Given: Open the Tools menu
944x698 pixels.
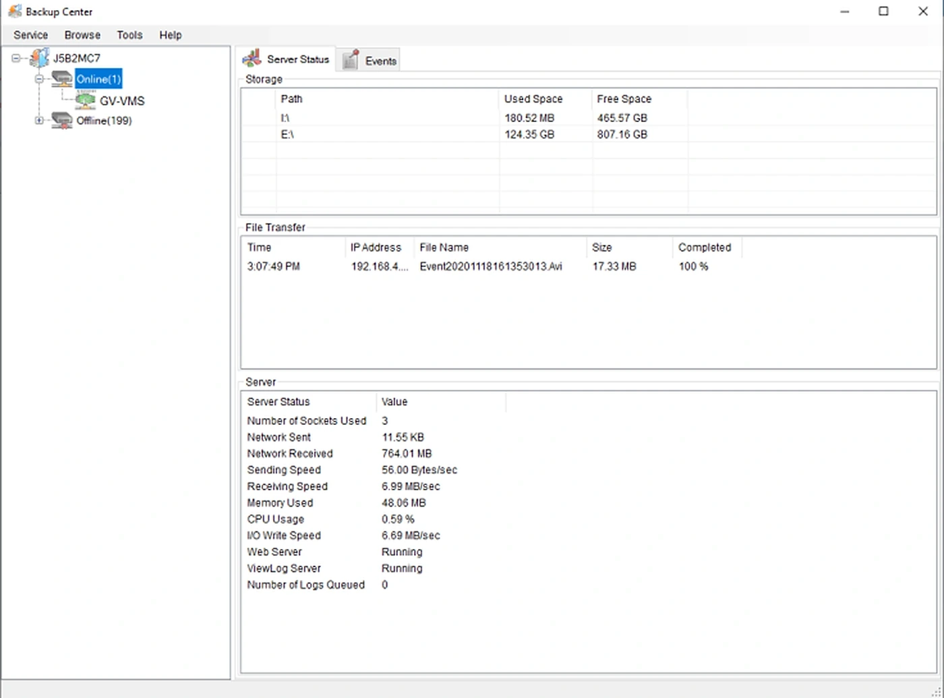Looking at the screenshot, I should pyautogui.click(x=129, y=35).
